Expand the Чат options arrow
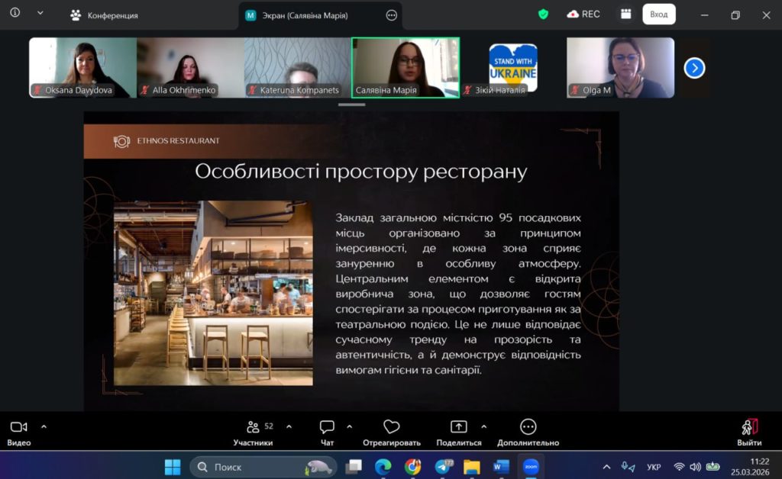Screen dimensions: 782x479 click(x=350, y=426)
